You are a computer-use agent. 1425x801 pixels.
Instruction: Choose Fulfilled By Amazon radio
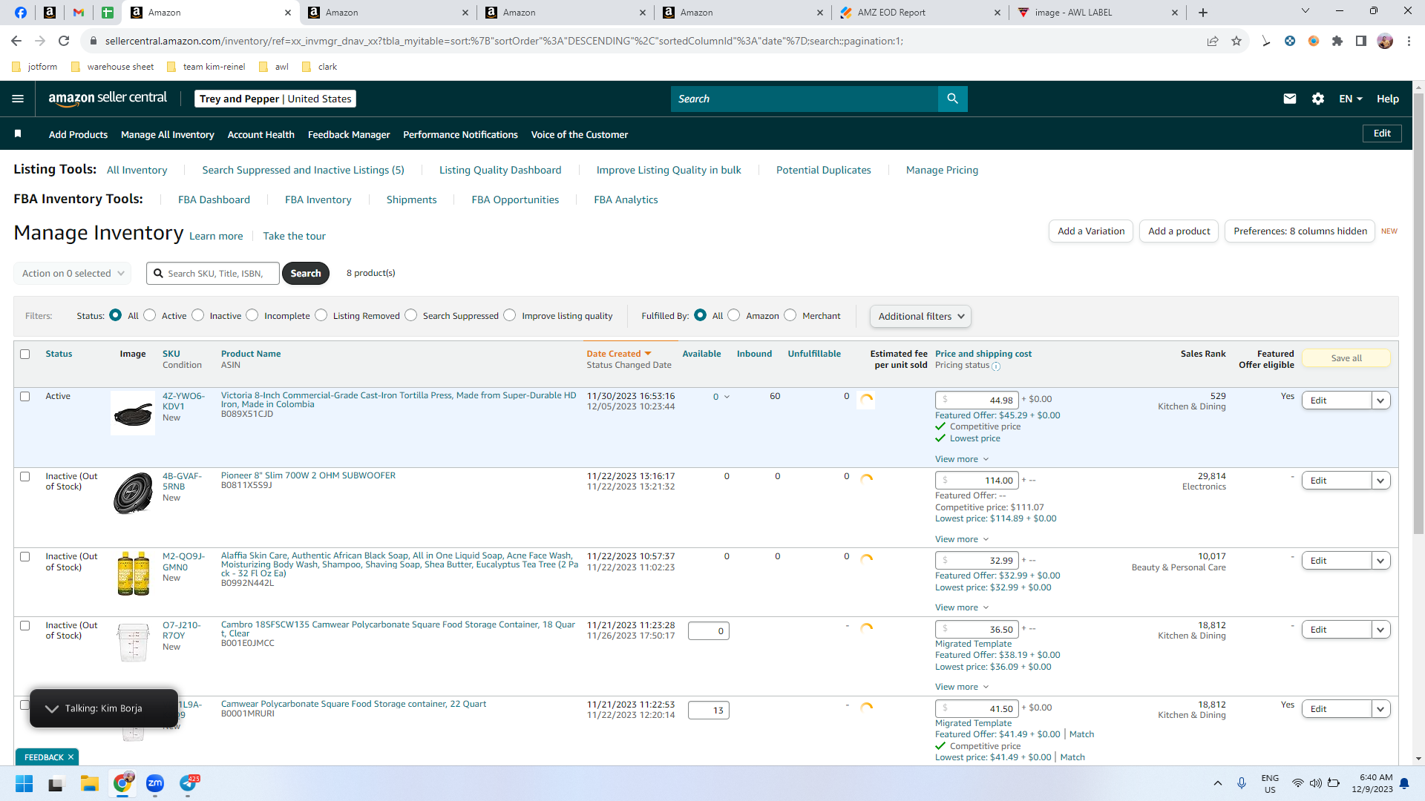(734, 315)
